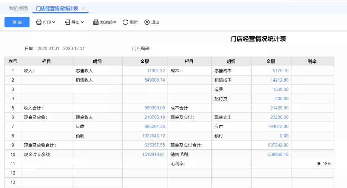
Task: Open 零售成本 amount 5179.10
Action: [x=280, y=71]
